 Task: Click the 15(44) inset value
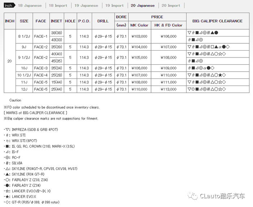point(56,82)
